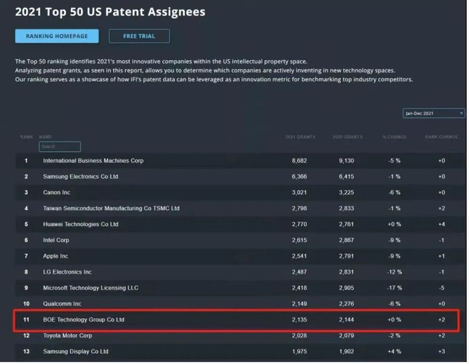Click IBM's 2021 grants value 8,682

[299, 161]
